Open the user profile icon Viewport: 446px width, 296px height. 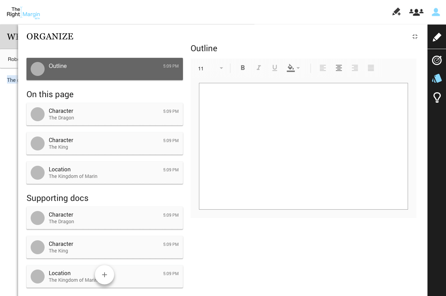pos(436,12)
